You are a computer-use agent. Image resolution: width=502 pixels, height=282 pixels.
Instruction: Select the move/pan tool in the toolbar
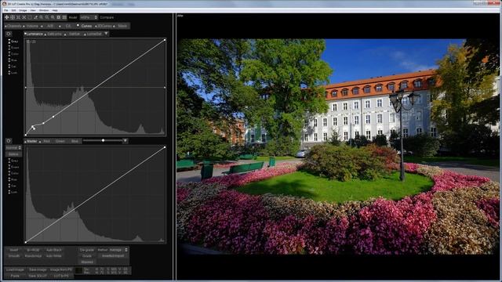(7, 17)
